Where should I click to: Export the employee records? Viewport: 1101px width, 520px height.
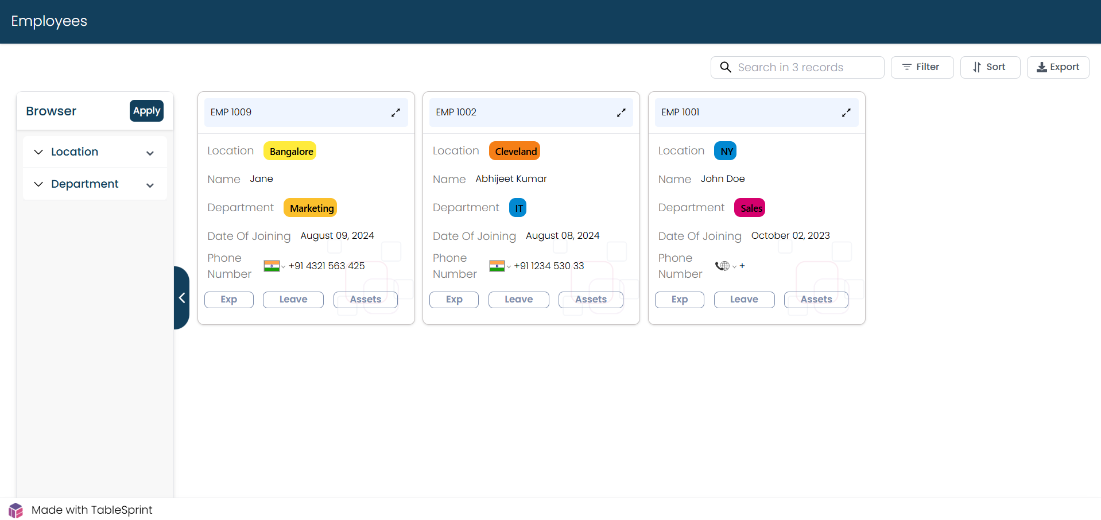coord(1057,67)
